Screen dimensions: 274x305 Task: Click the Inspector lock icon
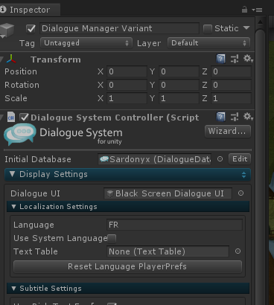point(244,10)
